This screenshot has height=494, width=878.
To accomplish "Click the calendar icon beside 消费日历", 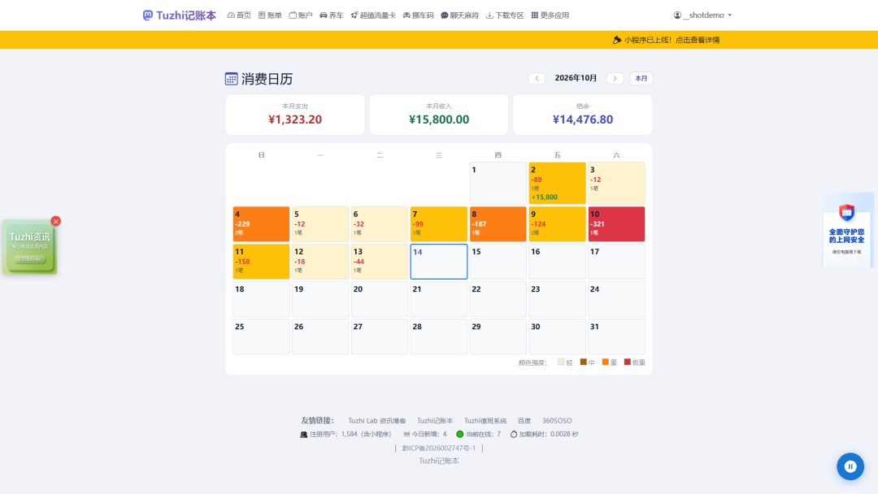I will (x=231, y=79).
